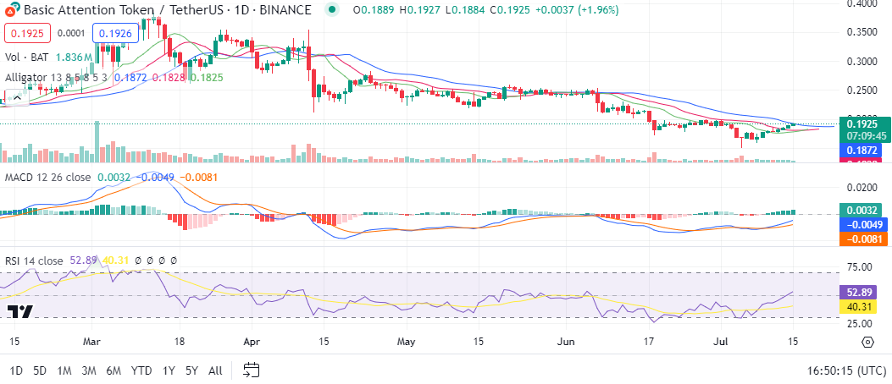
Task: Click the Mar label on time axis
Action: click(91, 342)
